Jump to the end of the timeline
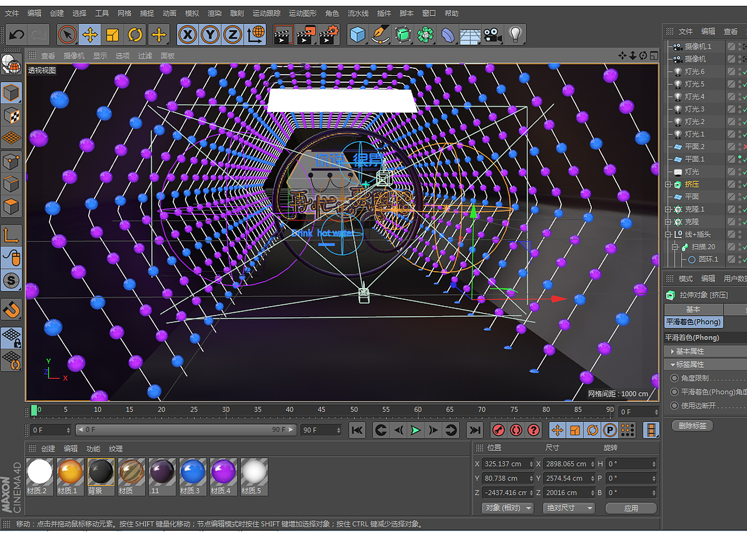This screenshot has width=747, height=540. pyautogui.click(x=475, y=430)
